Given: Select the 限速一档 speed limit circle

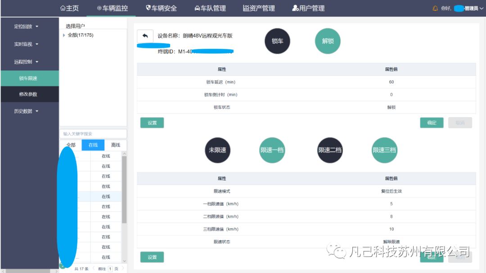Looking at the screenshot, I should point(272,150).
